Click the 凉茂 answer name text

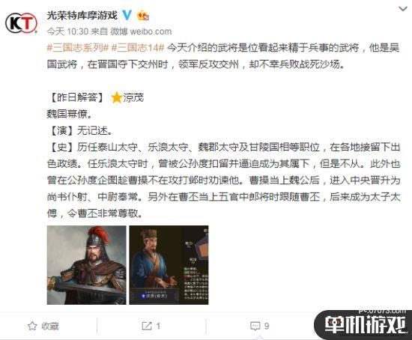[133, 98]
